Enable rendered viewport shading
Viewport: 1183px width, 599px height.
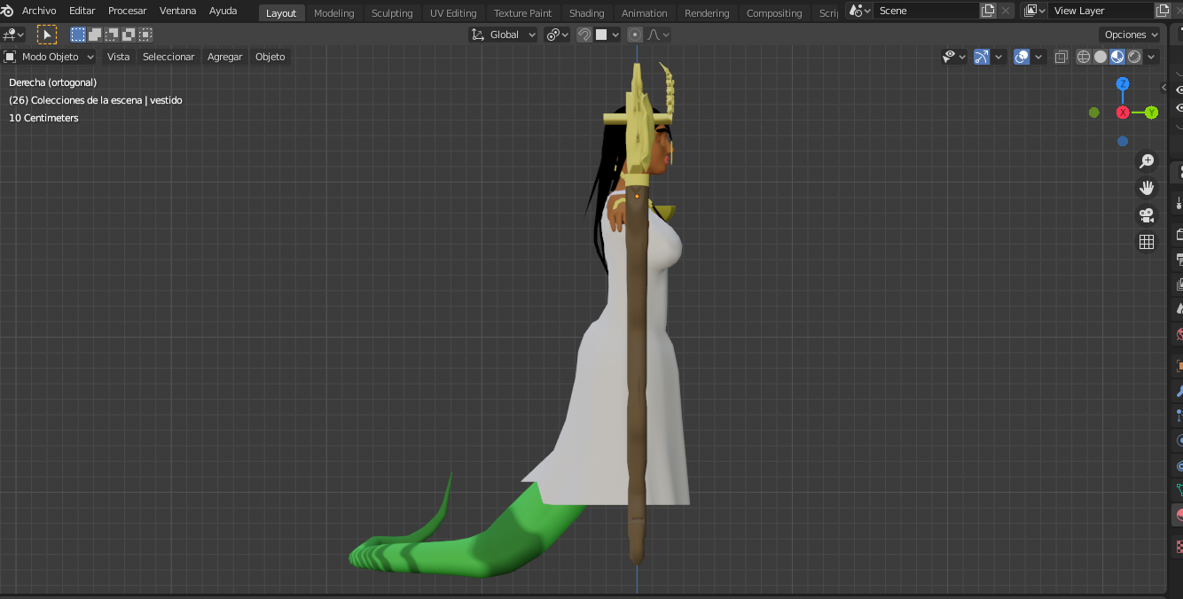pyautogui.click(x=1134, y=57)
